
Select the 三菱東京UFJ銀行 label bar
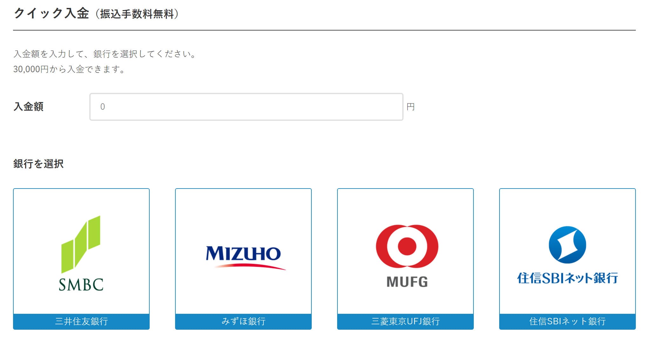click(x=405, y=321)
